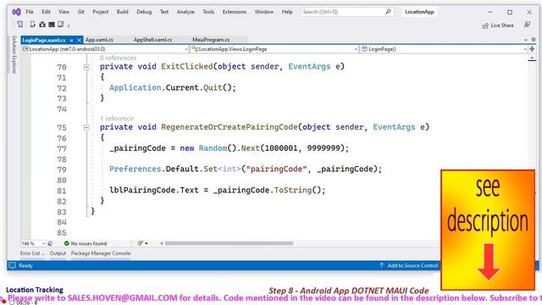Click the 0 references CodeLens above ExitClicked

[x=118, y=58]
